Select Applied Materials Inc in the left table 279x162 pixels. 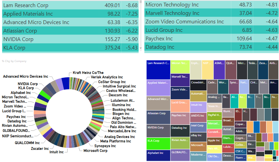28,14
